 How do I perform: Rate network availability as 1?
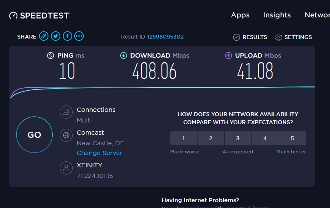[x=183, y=139]
